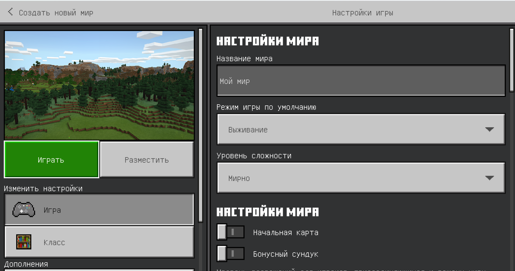The height and width of the screenshot is (271, 515).
Task: Open the Игра settings tab
Action: point(99,210)
